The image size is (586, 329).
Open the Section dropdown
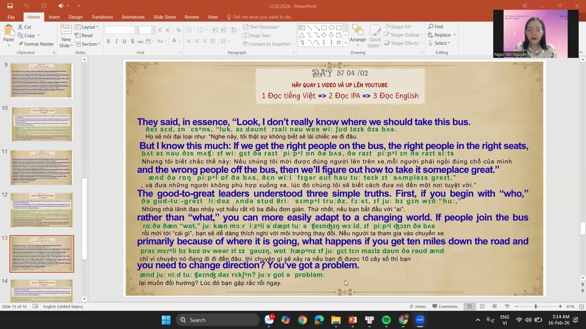point(87,44)
